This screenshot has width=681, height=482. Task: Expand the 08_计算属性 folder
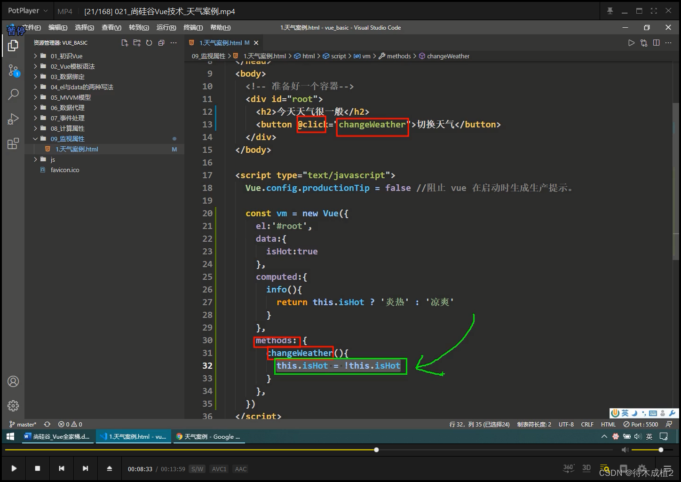pos(35,128)
